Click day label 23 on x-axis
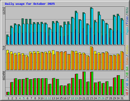This screenshot has width=130, height=101. click(91, 98)
